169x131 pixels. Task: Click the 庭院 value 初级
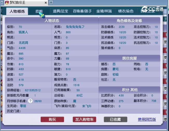pos(116,75)
